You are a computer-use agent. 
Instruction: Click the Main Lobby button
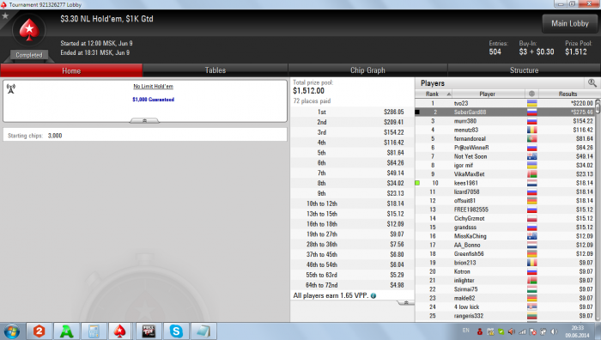(x=570, y=24)
